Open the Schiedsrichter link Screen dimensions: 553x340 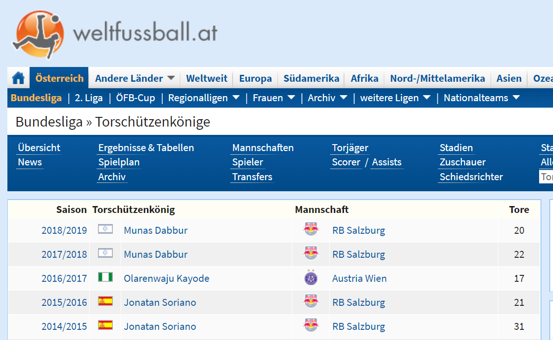pyautogui.click(x=471, y=177)
